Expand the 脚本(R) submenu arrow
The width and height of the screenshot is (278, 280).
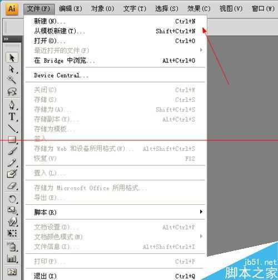[x=201, y=212]
